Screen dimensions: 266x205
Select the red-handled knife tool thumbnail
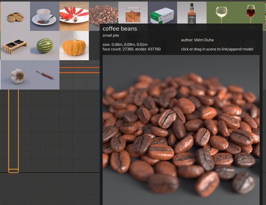[x=45, y=75]
